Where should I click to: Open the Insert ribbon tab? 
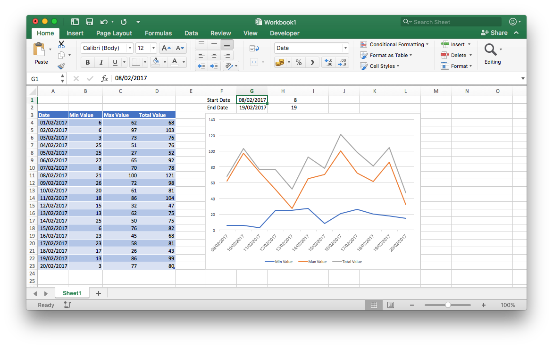click(75, 33)
